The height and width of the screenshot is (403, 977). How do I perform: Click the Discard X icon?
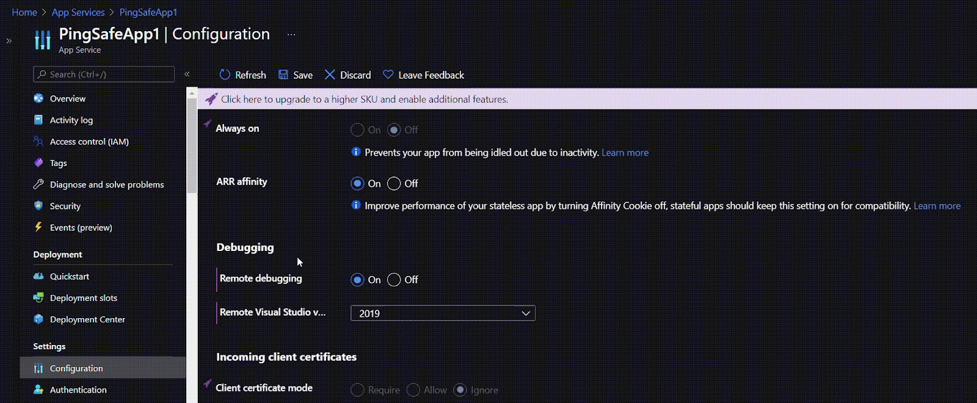point(330,75)
